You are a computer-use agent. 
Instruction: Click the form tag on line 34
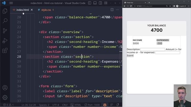pyautogui.click(x=45, y=86)
